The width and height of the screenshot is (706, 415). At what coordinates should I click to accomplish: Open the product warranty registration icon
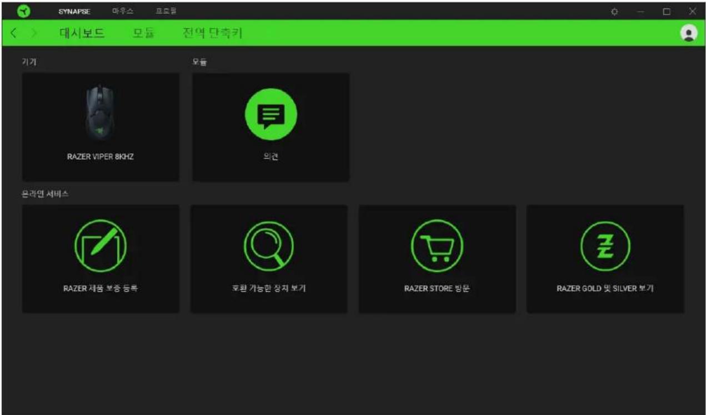101,246
